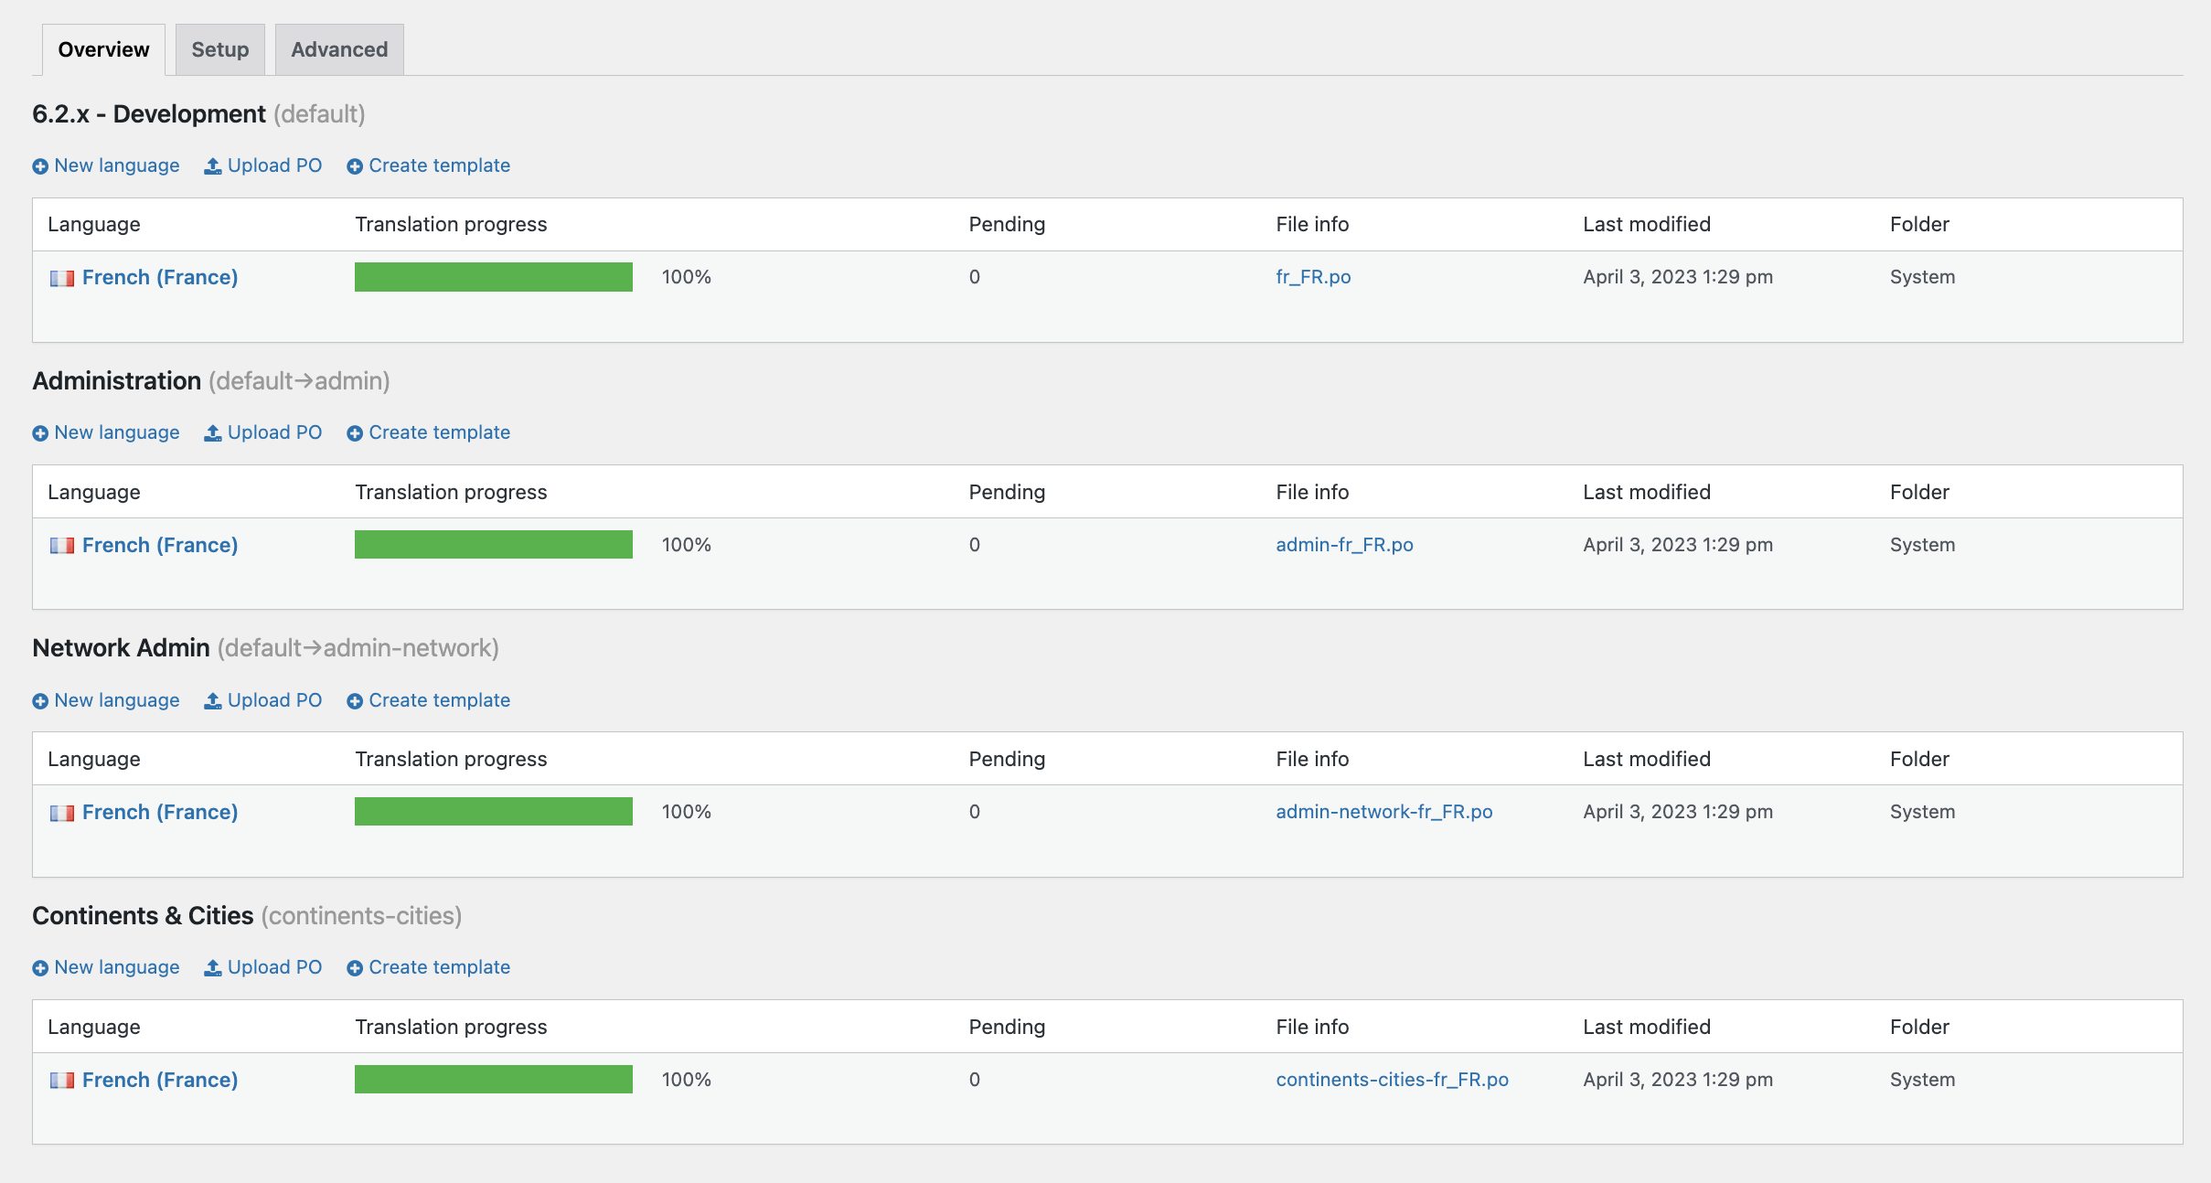The height and width of the screenshot is (1183, 2211).
Task: Click the plus icon for New language under Network Admin
Action: pos(40,701)
